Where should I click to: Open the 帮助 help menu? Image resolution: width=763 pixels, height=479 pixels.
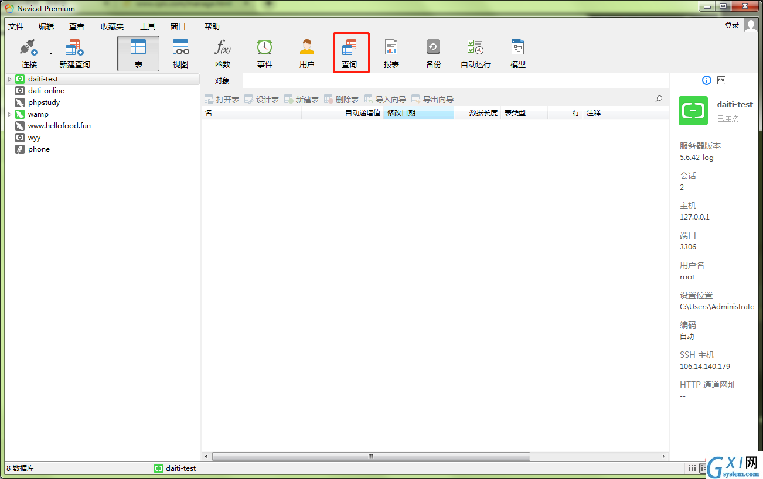[212, 26]
